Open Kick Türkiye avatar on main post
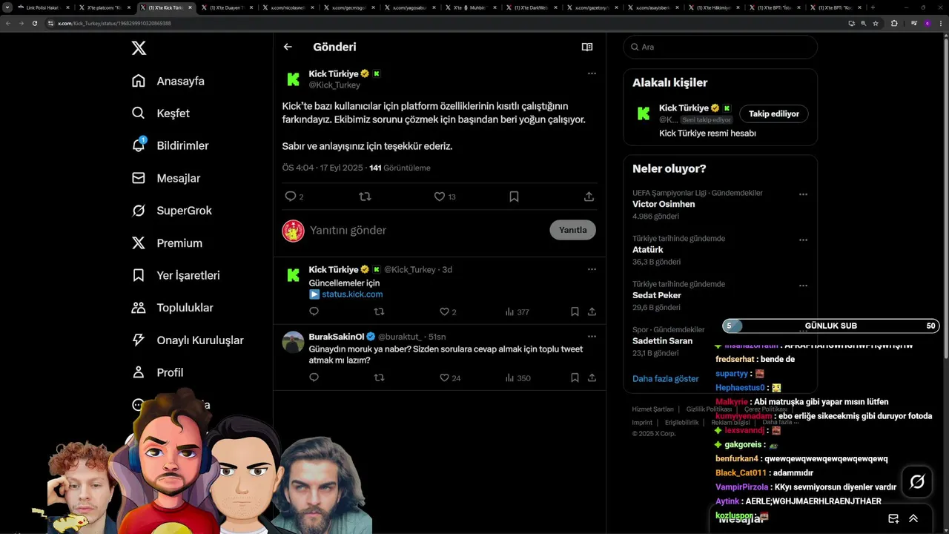The width and height of the screenshot is (949, 534). (x=294, y=79)
